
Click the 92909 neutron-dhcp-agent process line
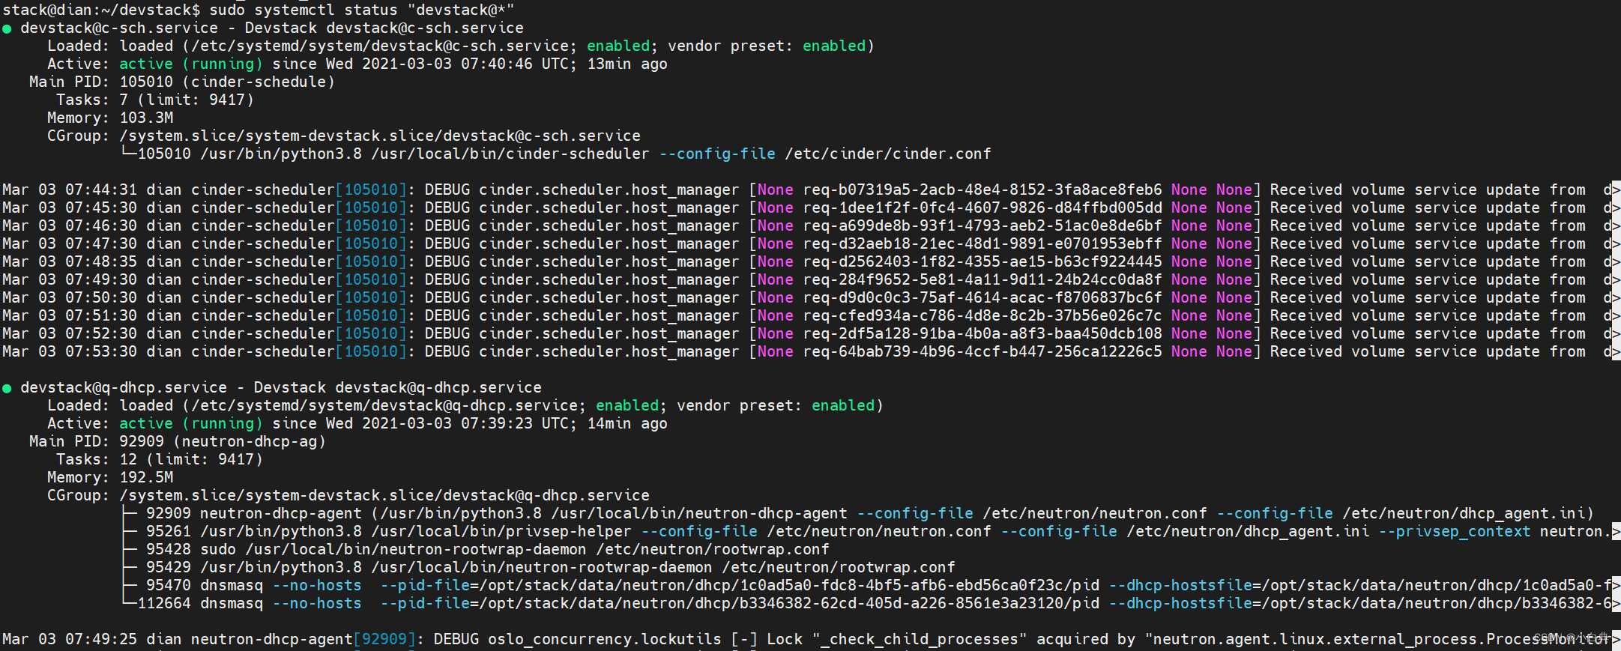tap(857, 514)
